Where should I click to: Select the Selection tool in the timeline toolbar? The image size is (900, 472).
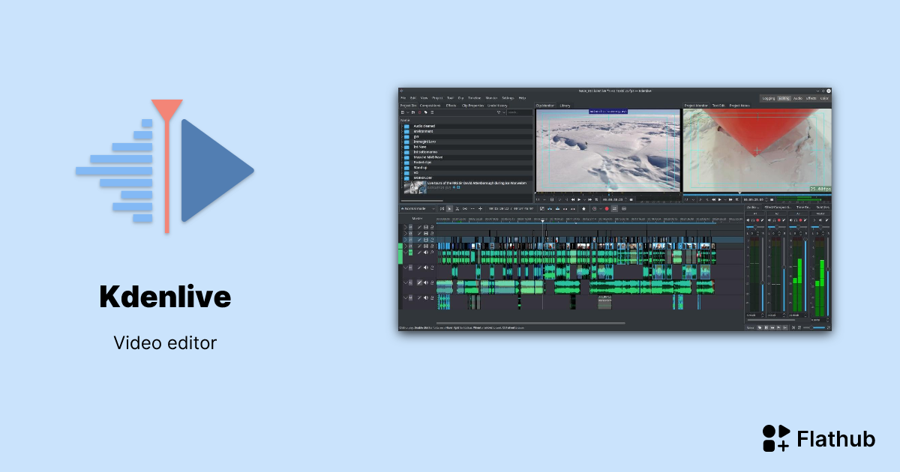(449, 210)
